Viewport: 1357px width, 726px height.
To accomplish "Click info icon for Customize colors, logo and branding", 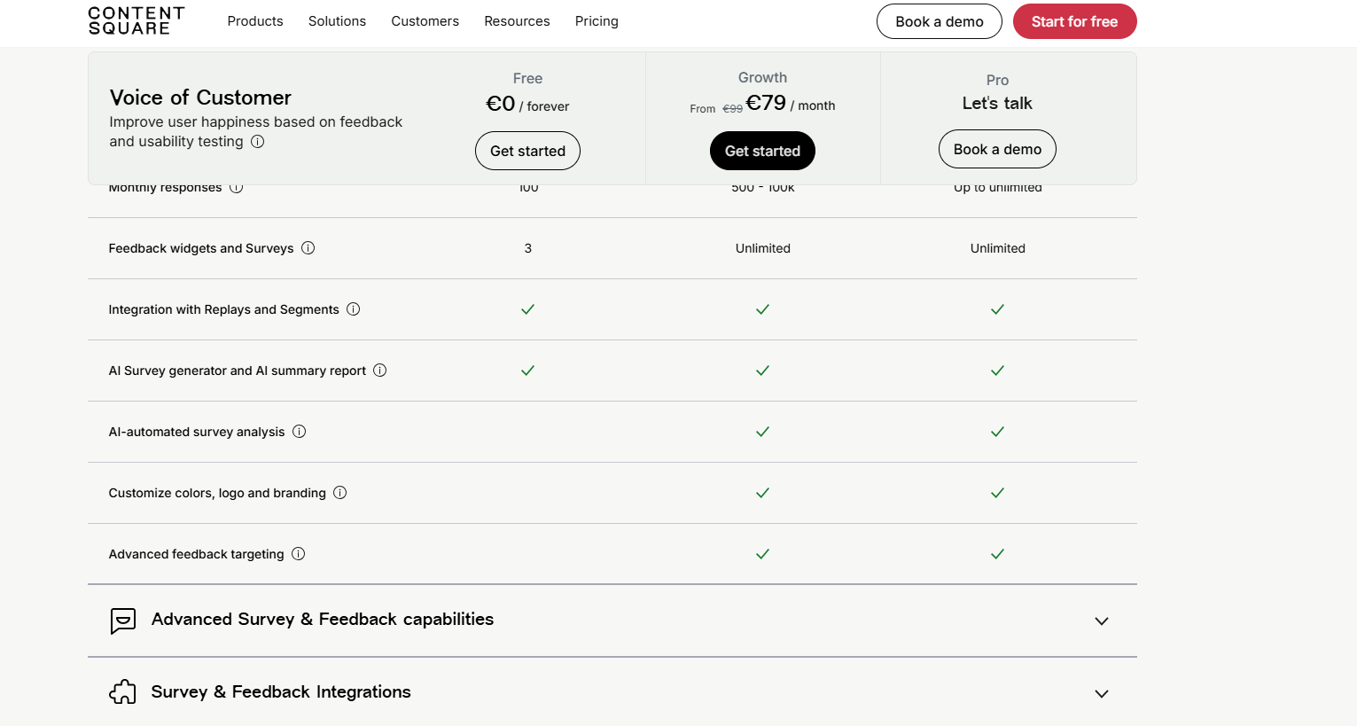I will 340,493.
